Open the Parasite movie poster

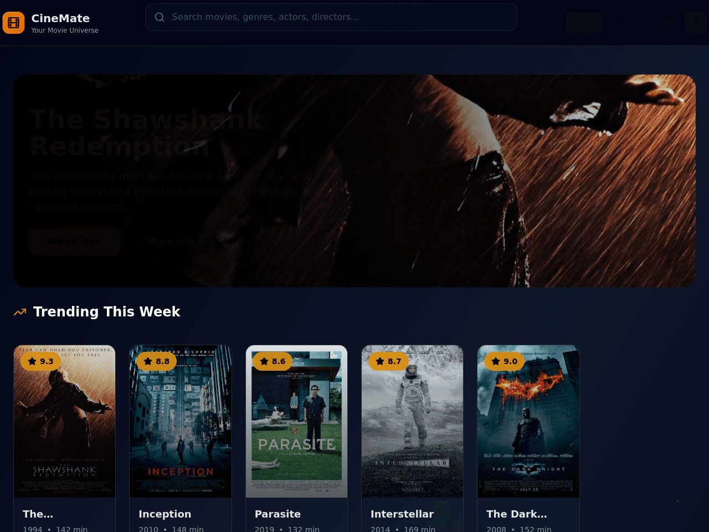(x=296, y=421)
